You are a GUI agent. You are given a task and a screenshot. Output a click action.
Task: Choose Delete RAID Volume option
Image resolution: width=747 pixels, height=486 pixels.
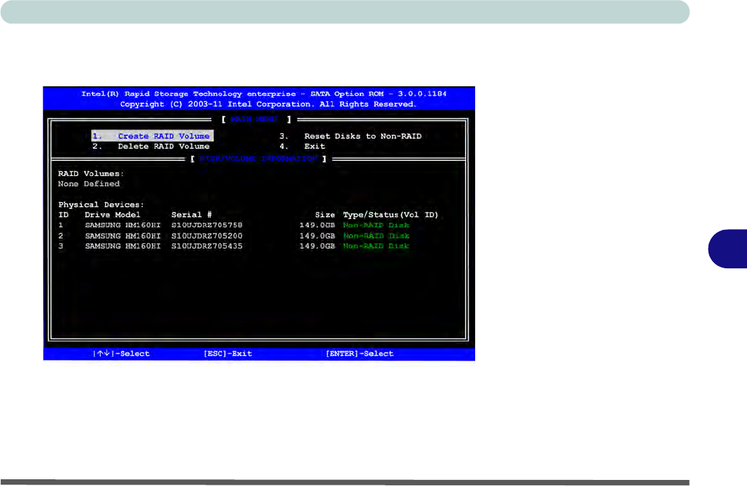click(x=152, y=146)
